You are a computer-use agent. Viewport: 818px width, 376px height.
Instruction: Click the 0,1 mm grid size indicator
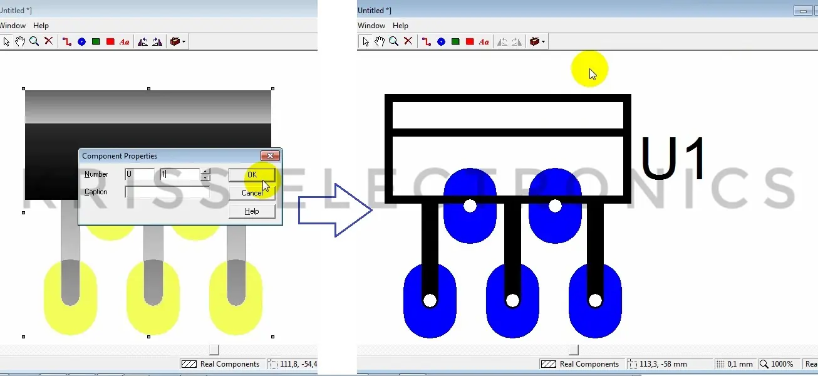pyautogui.click(x=734, y=364)
